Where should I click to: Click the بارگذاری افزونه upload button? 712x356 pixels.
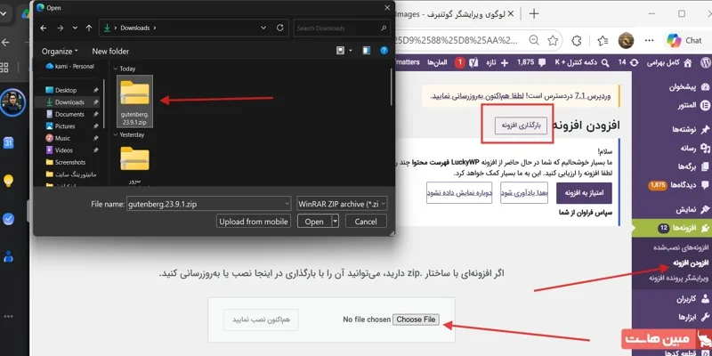521,125
